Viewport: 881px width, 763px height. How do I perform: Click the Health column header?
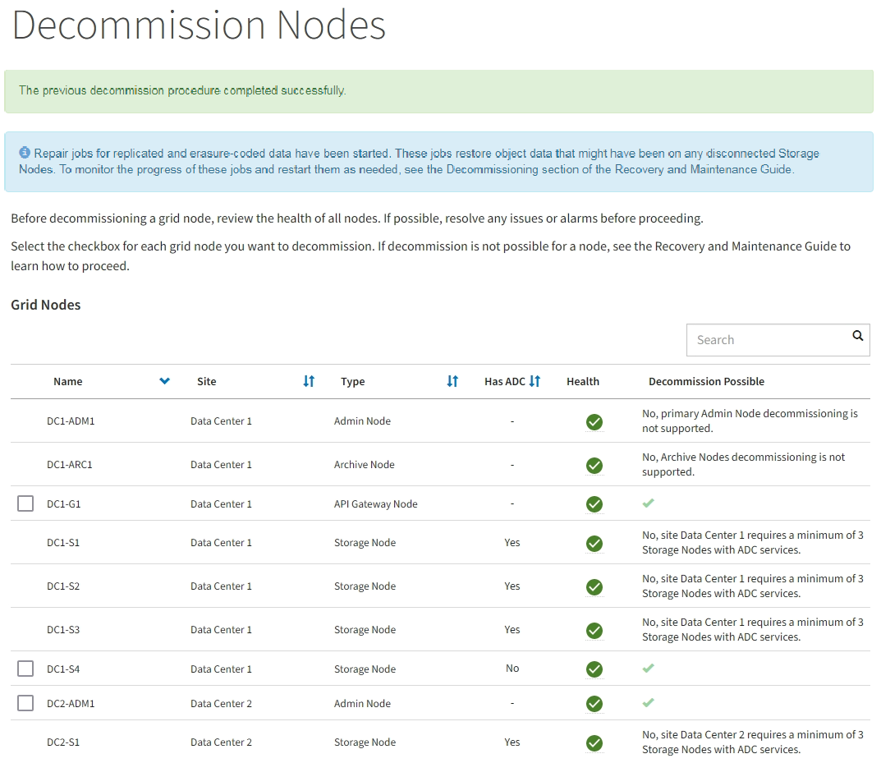(x=583, y=382)
